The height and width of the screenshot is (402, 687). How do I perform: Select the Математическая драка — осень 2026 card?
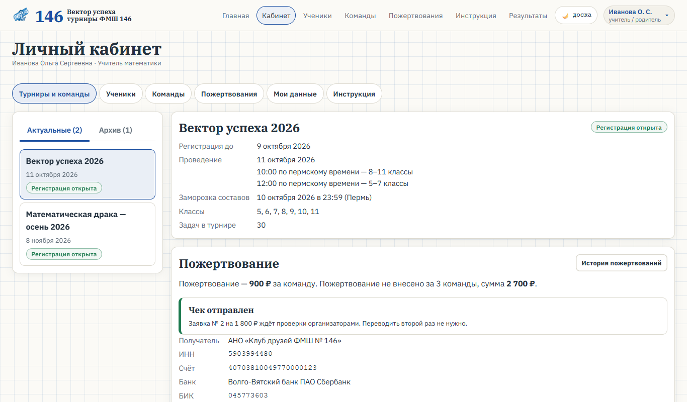click(88, 234)
